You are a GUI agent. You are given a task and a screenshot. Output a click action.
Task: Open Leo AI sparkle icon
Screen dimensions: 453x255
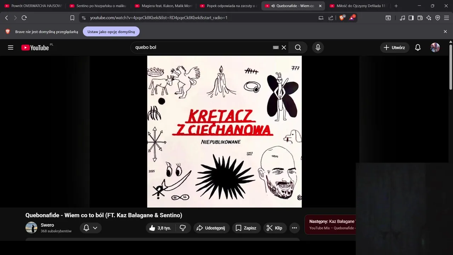coord(429,18)
